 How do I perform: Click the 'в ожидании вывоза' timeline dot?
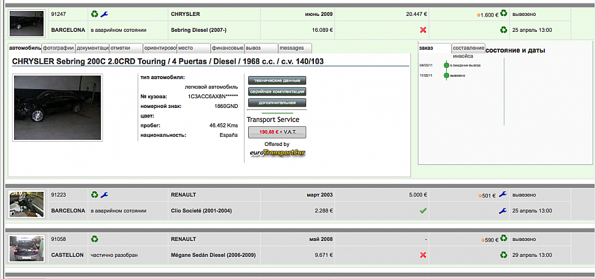click(446, 65)
